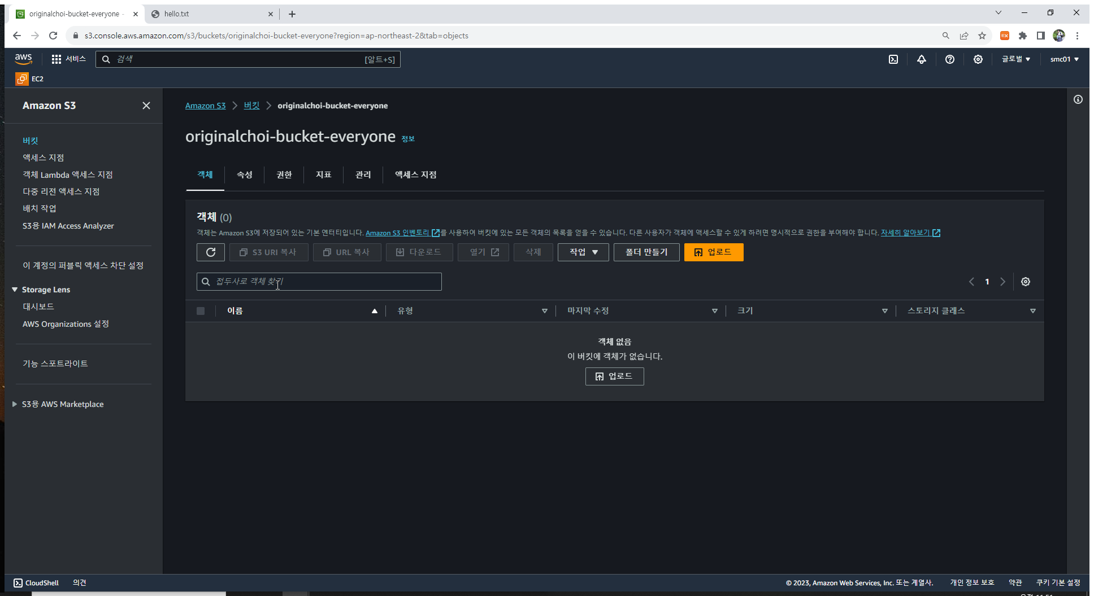
Task: Sort by 유형 column arrow
Action: point(545,311)
